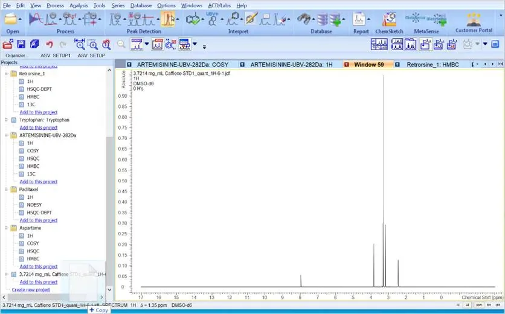This screenshot has height=314, width=505.
Task: Select the Window 59 tab
Action: [x=368, y=65]
